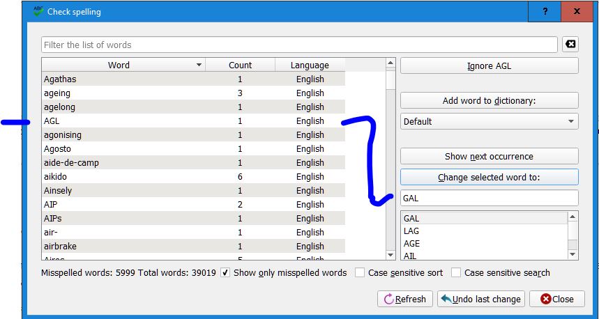Image resolution: width=599 pixels, height=319 pixels.
Task: Select the word AGL in the list
Action: pyautogui.click(x=52, y=121)
